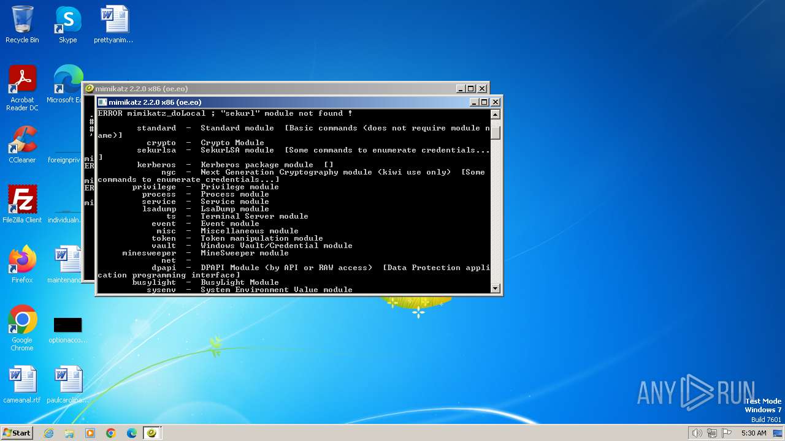The height and width of the screenshot is (441, 785).
Task: Click the 5:30 AM clock
Action: (754, 433)
